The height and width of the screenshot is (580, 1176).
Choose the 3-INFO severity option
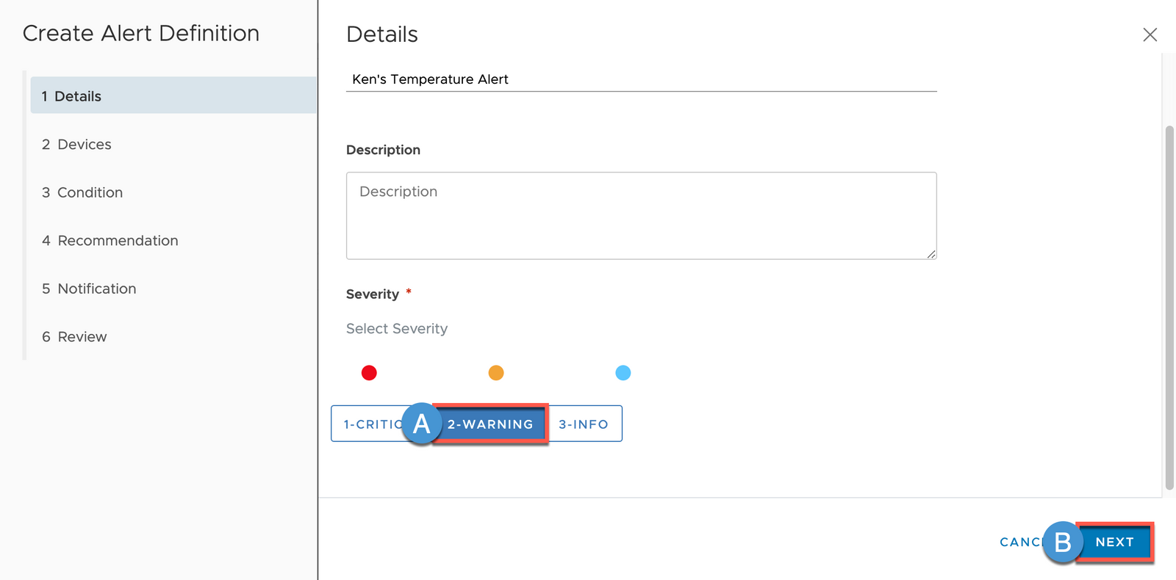[x=584, y=424]
